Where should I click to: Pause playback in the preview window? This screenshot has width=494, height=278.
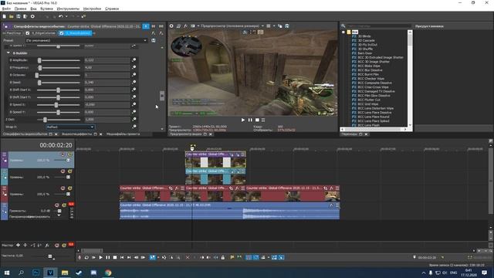pos(250,120)
